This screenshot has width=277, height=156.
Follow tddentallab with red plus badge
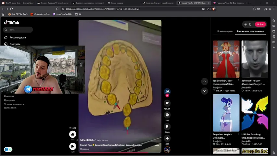point(167,96)
